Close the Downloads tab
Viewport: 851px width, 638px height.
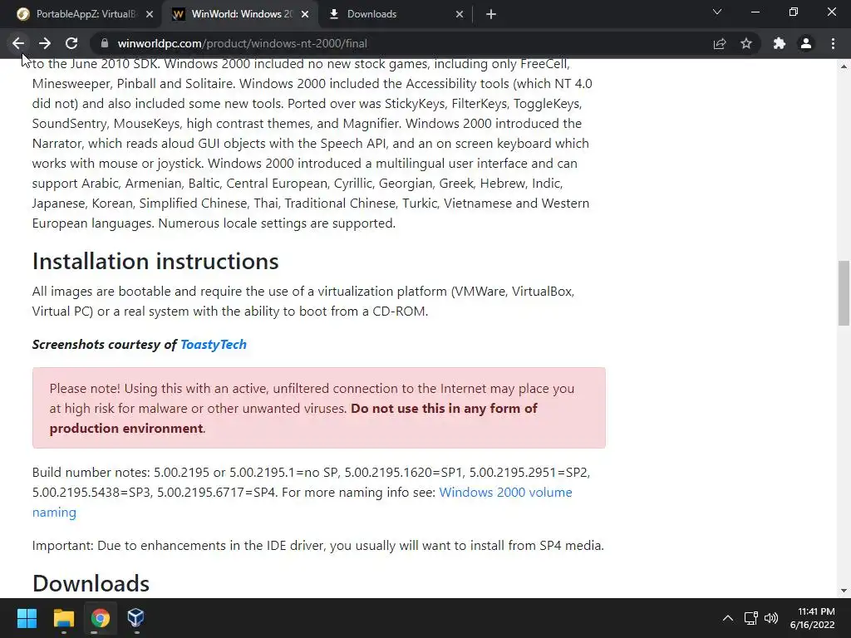(459, 14)
